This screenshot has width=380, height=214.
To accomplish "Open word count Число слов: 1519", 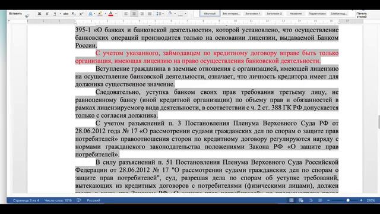I will pyautogui.click(x=58, y=200).
